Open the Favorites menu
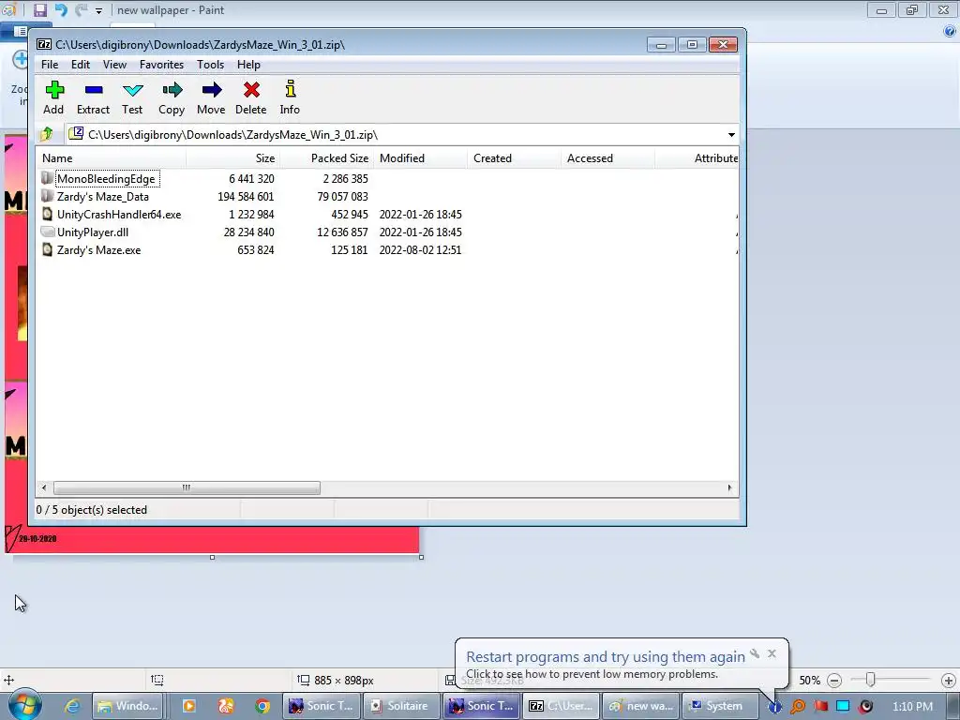960x720 pixels. point(161,65)
